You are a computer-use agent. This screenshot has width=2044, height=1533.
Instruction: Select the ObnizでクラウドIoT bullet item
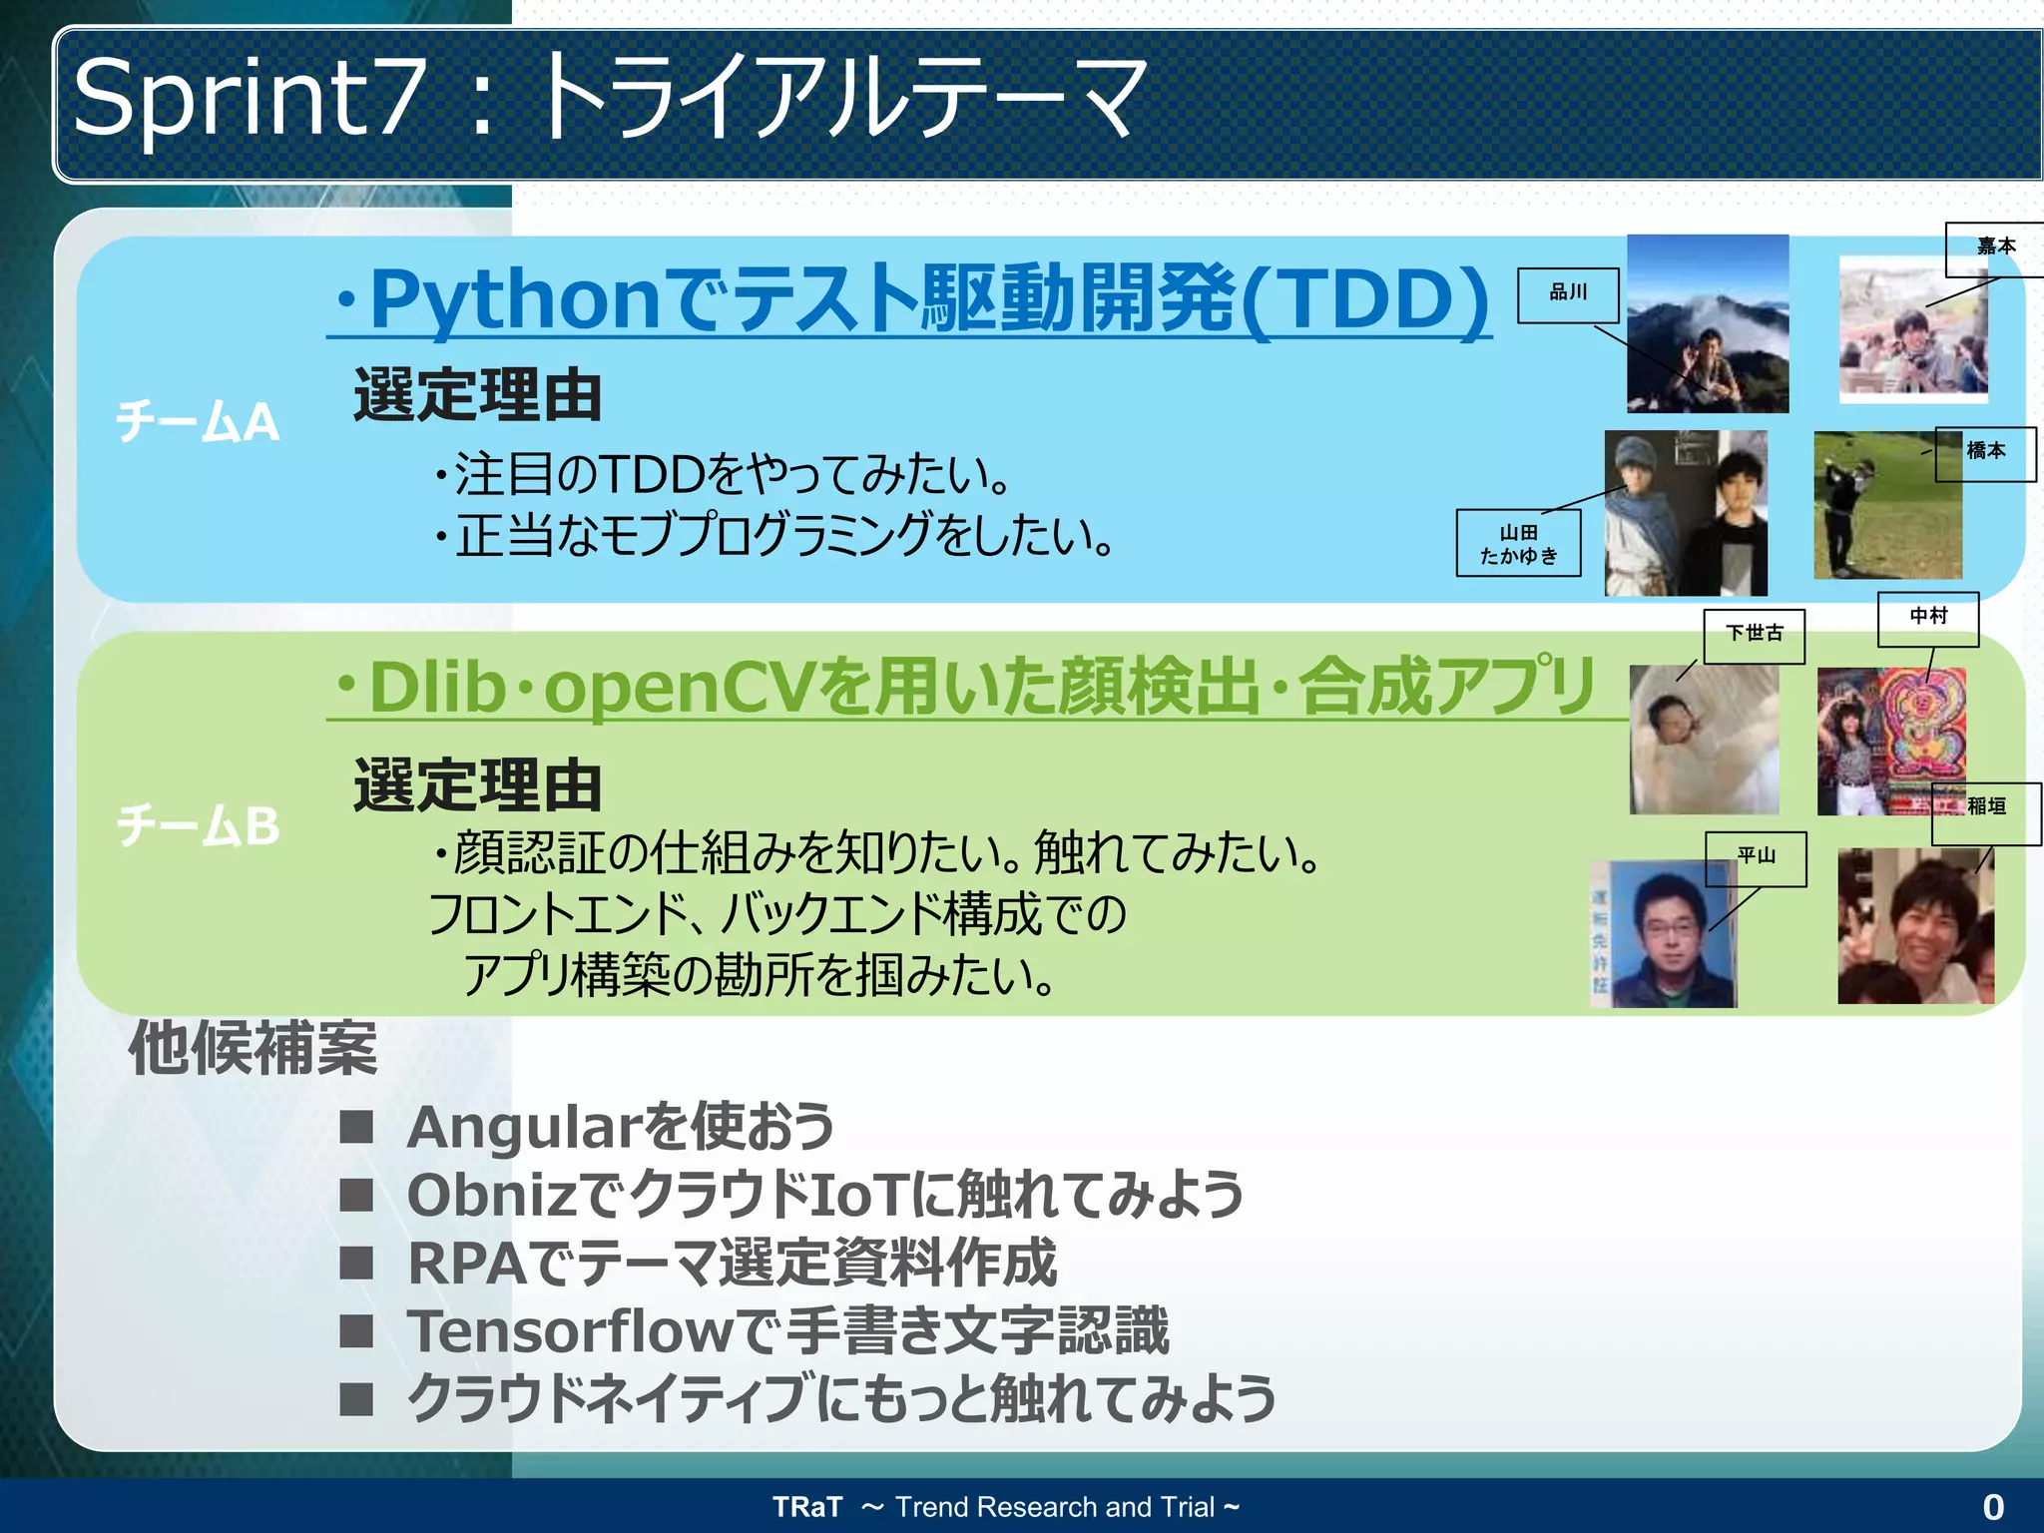[824, 1195]
